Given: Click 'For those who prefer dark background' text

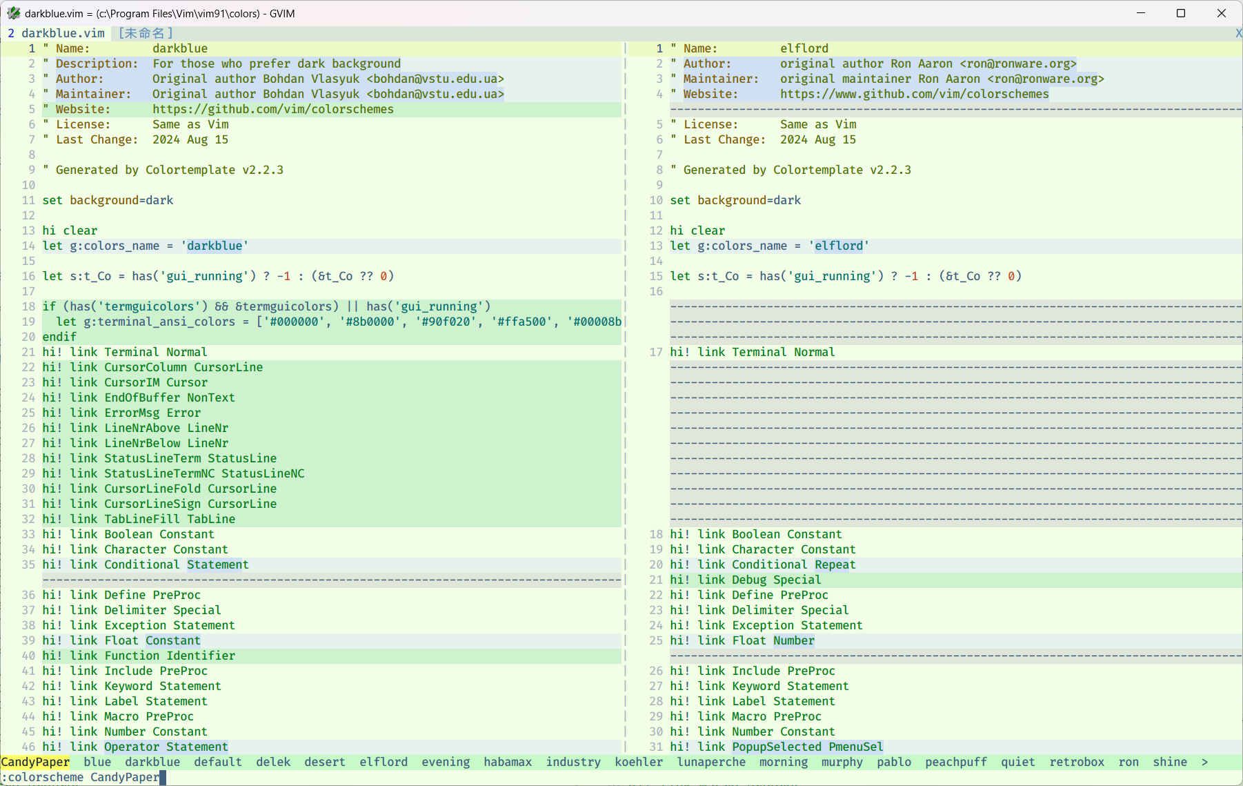Looking at the screenshot, I should 277,63.
